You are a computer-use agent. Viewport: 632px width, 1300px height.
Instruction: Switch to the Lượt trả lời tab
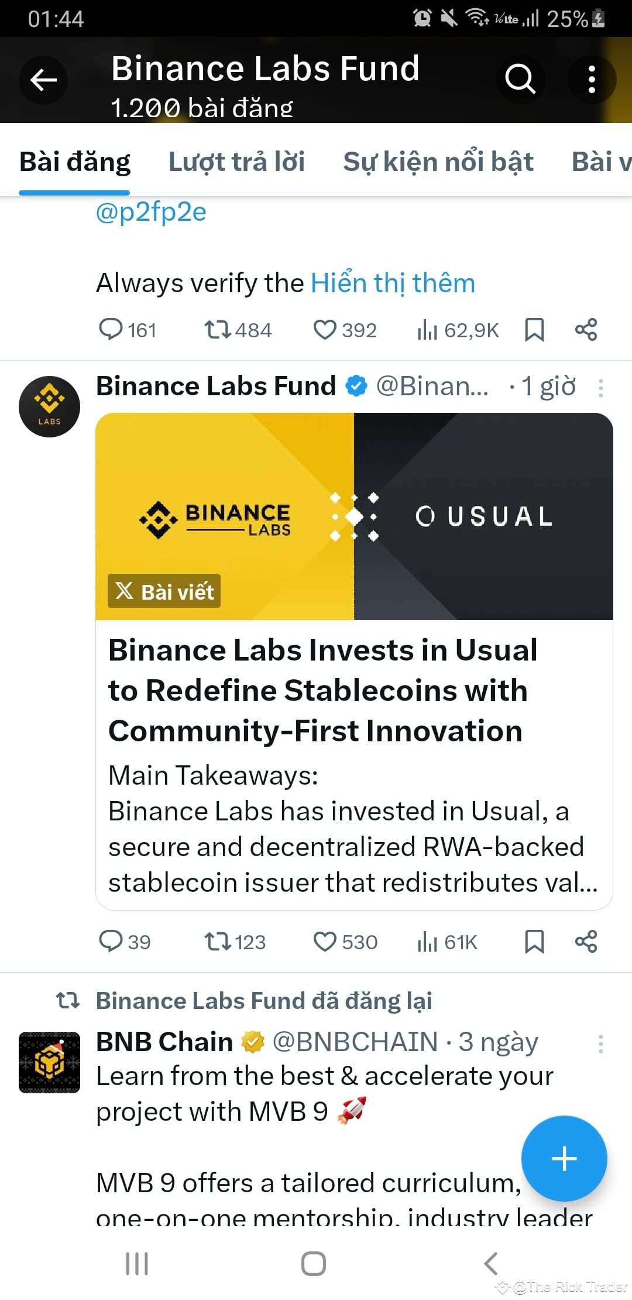(x=236, y=162)
